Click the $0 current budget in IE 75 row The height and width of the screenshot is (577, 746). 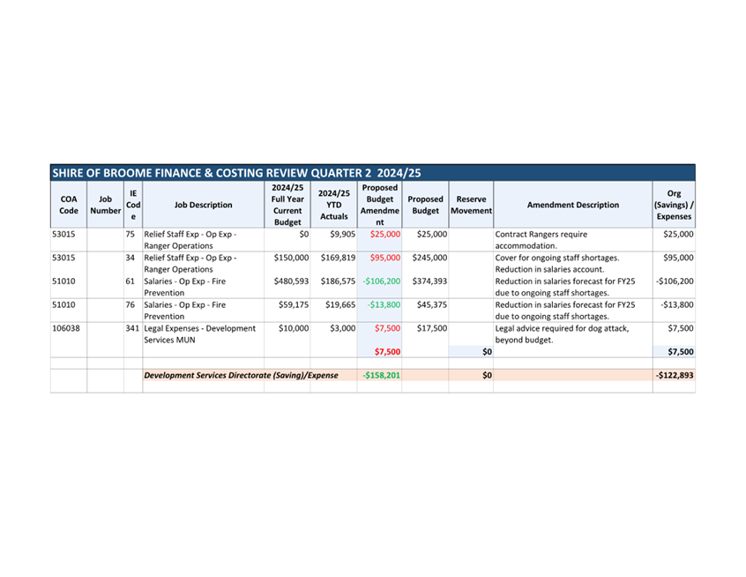tap(304, 234)
